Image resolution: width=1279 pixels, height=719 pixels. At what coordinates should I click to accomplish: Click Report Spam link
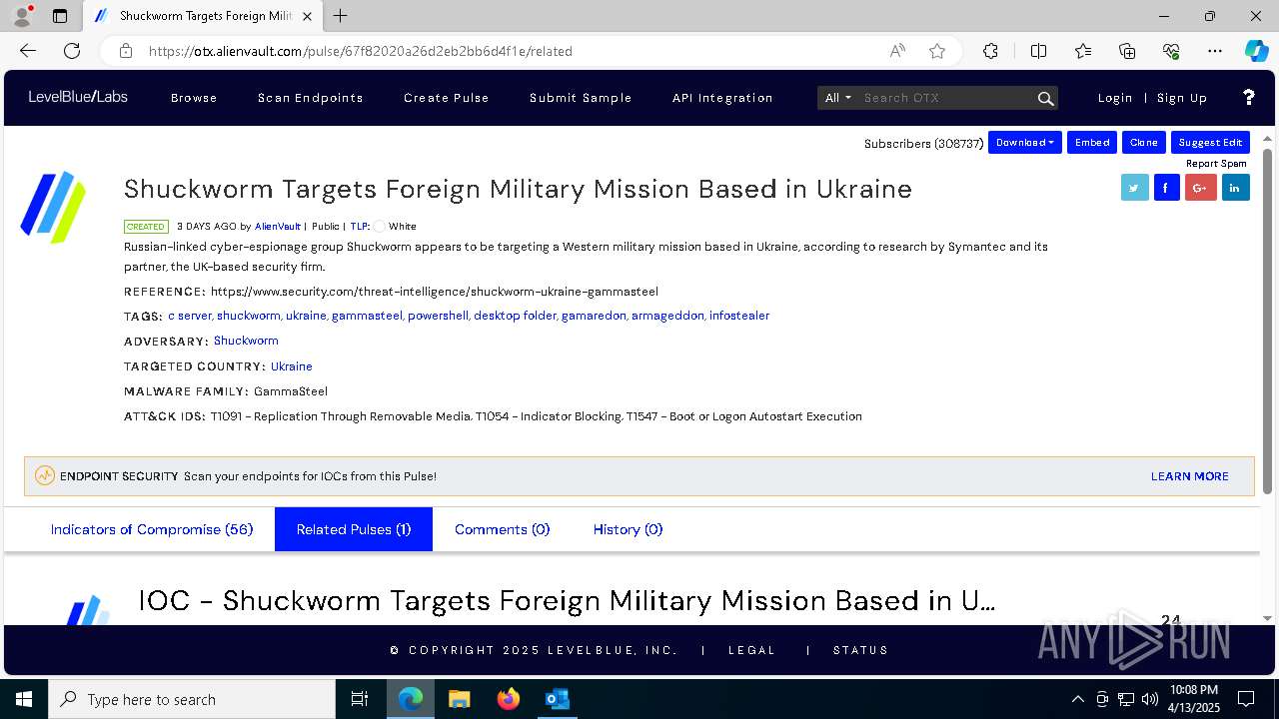(1216, 164)
